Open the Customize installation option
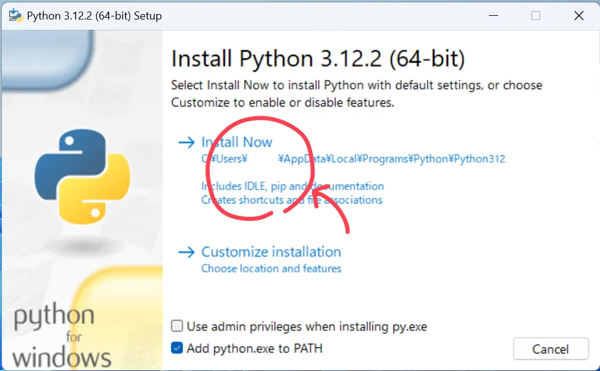This screenshot has width=600, height=371. [271, 252]
